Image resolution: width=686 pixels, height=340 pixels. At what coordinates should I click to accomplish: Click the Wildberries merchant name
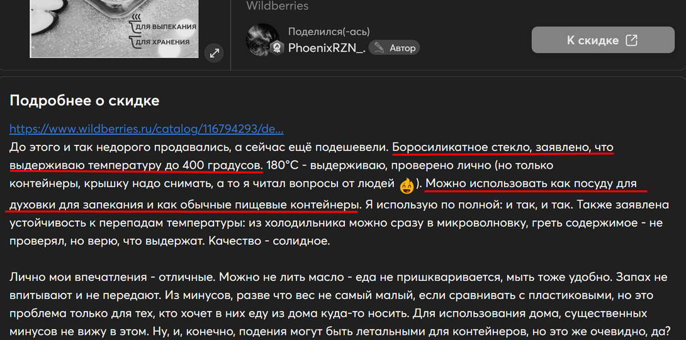pos(277,6)
